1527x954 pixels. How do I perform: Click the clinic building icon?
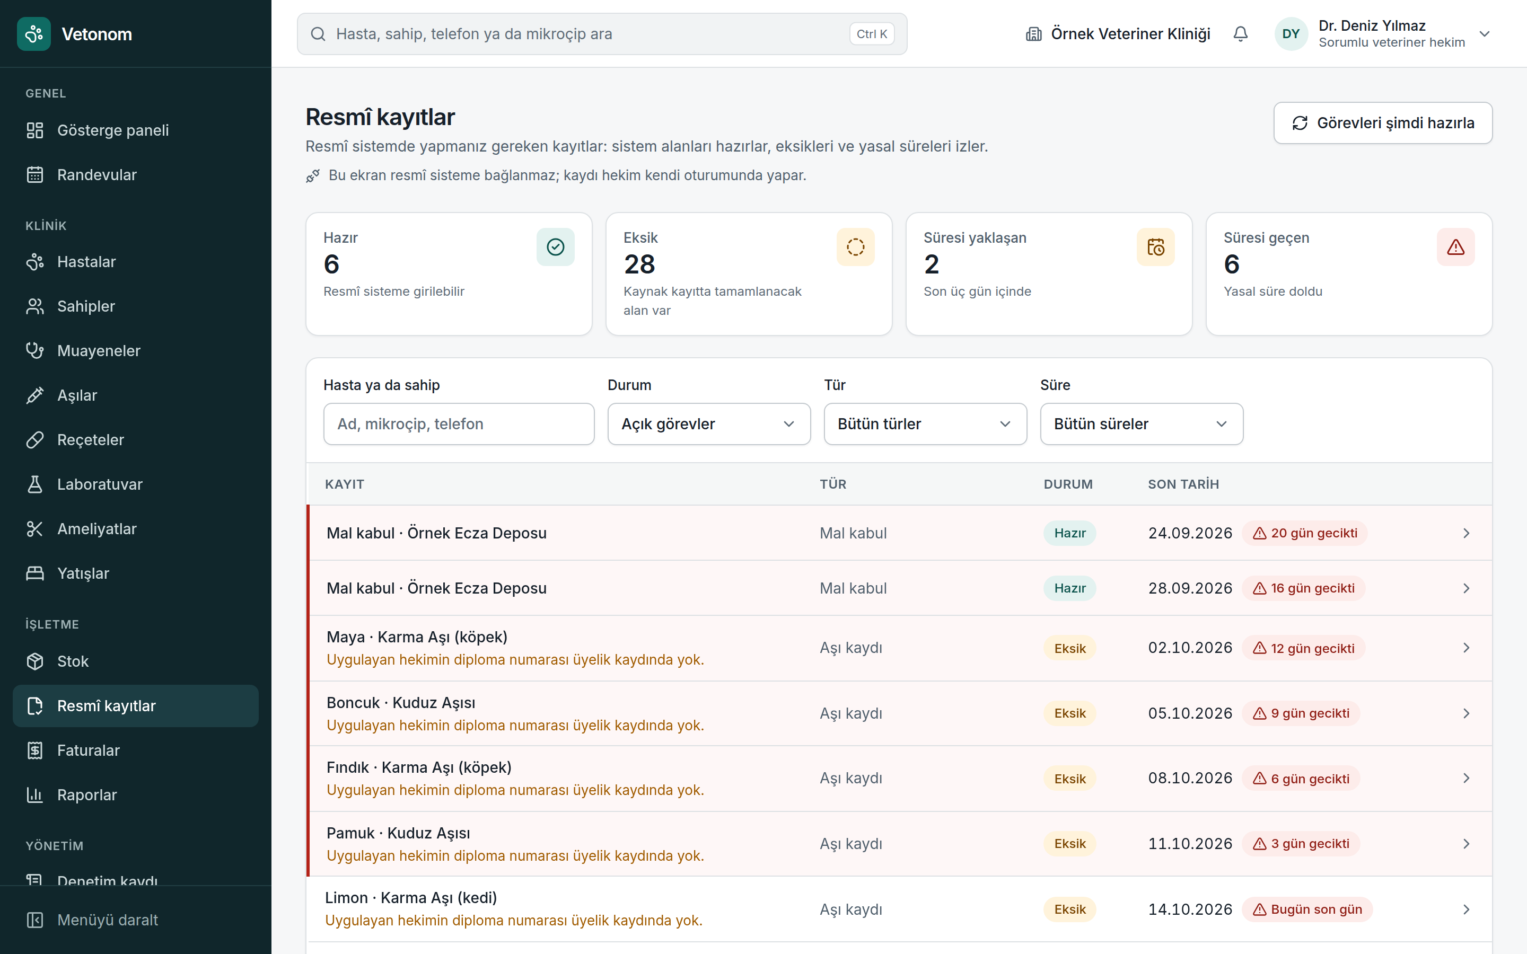tap(1033, 34)
